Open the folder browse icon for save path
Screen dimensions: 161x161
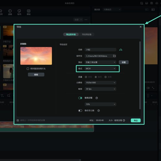pyautogui.click(x=114, y=56)
